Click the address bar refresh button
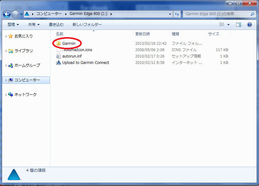259x186 pixels. point(177,14)
